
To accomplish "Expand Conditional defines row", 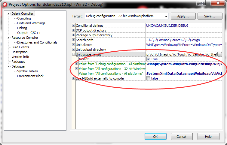I will [x=73, y=26].
